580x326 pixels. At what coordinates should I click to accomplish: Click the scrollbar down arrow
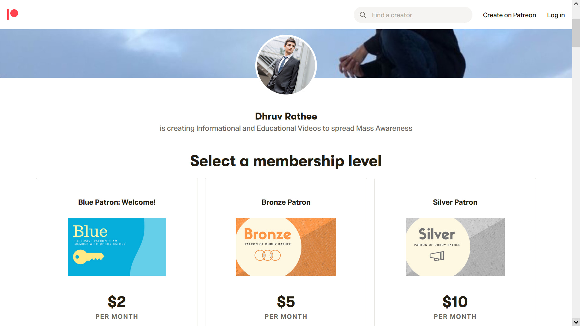576,322
